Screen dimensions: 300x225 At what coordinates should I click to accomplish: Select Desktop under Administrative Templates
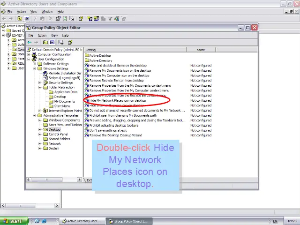pyautogui.click(x=54, y=129)
